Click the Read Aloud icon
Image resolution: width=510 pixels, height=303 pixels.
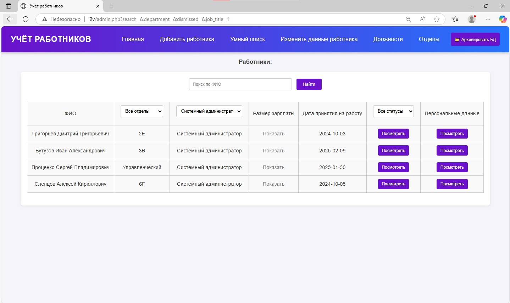point(422,19)
